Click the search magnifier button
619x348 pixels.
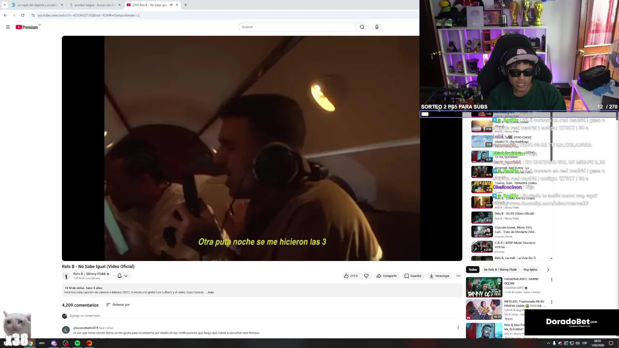362,27
